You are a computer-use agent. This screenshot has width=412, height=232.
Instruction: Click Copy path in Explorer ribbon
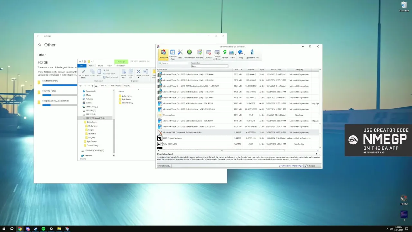coord(109,73)
